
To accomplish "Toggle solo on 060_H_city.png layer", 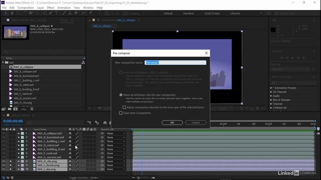I will click(11, 161).
